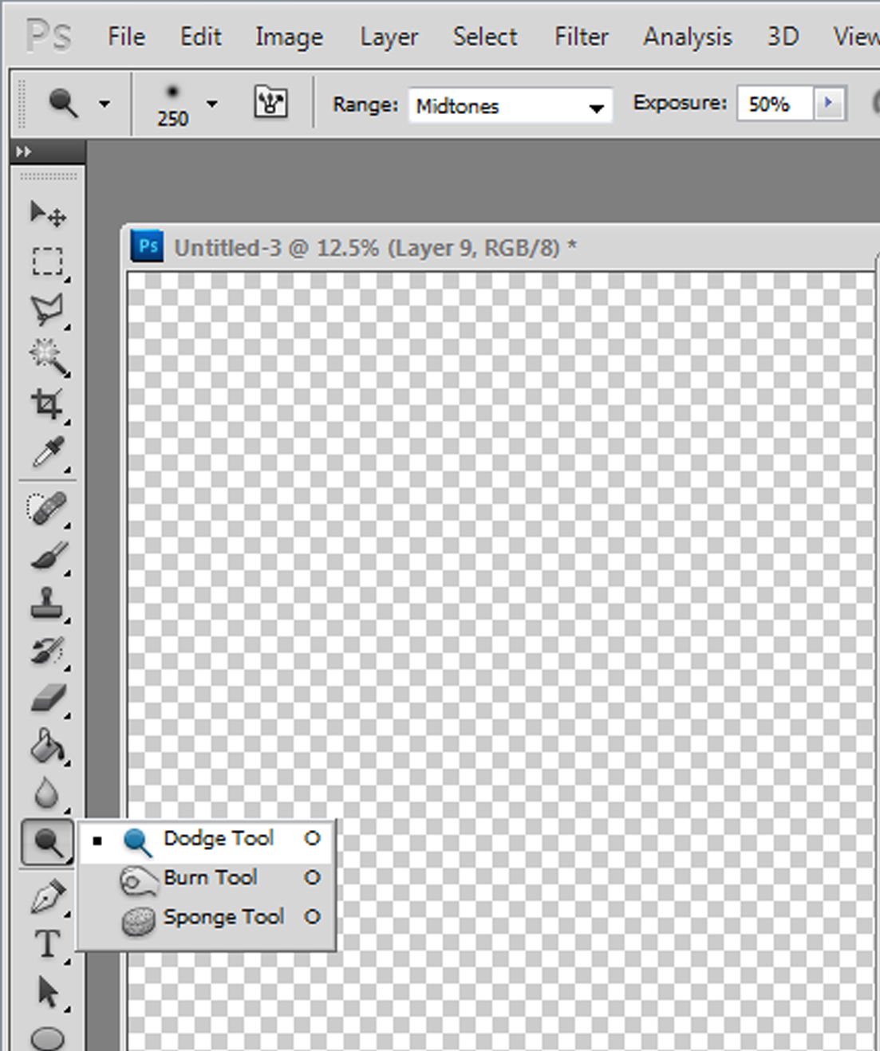The height and width of the screenshot is (1051, 880).
Task: Open the File menu
Action: (x=126, y=37)
